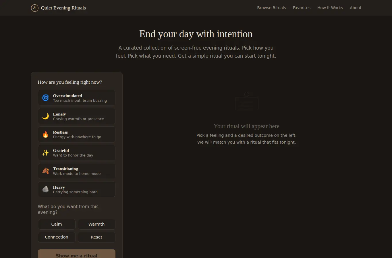Choose Reset as the desired outcome
The width and height of the screenshot is (392, 258).
point(96,237)
